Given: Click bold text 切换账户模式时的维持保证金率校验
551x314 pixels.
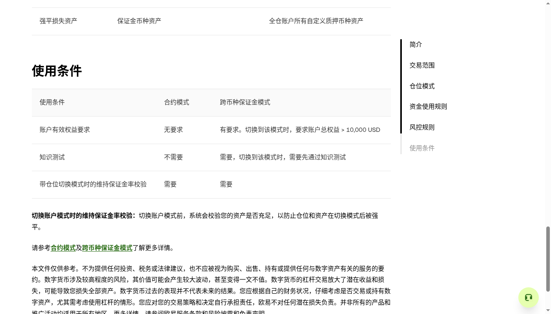Looking at the screenshot, I should (83, 216).
